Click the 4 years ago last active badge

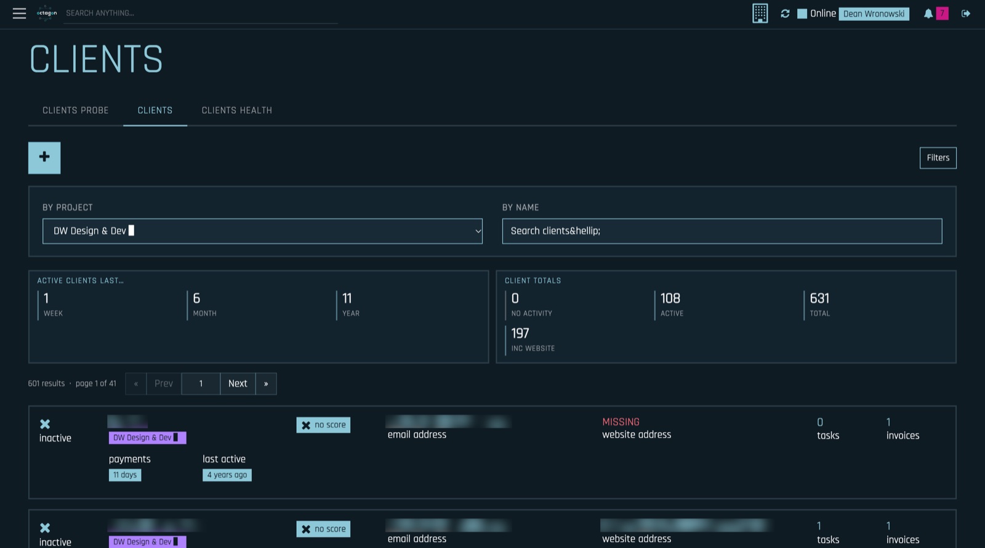[227, 475]
